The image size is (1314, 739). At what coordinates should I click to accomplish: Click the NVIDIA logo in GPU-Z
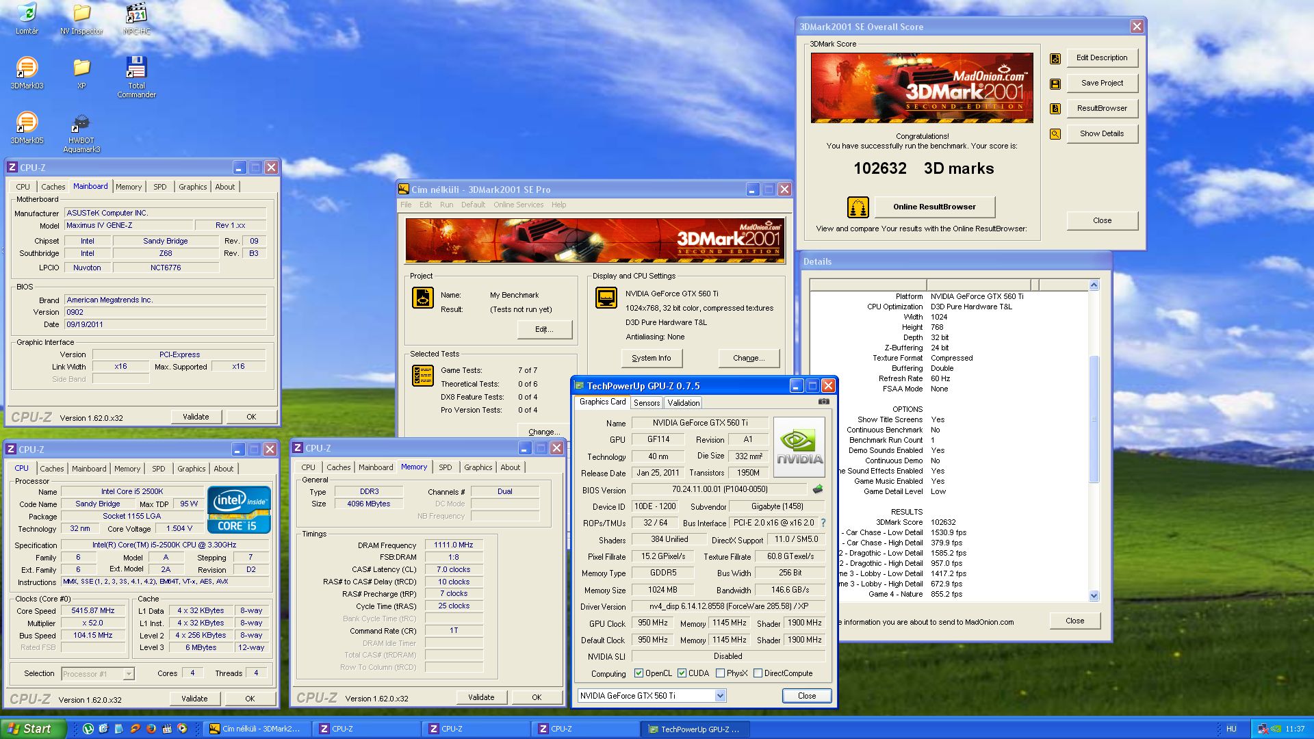pos(799,447)
